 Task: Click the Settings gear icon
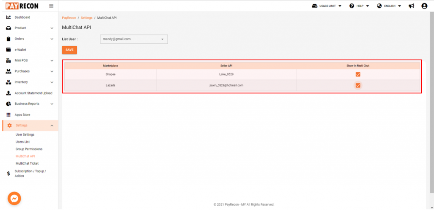[x=9, y=126]
